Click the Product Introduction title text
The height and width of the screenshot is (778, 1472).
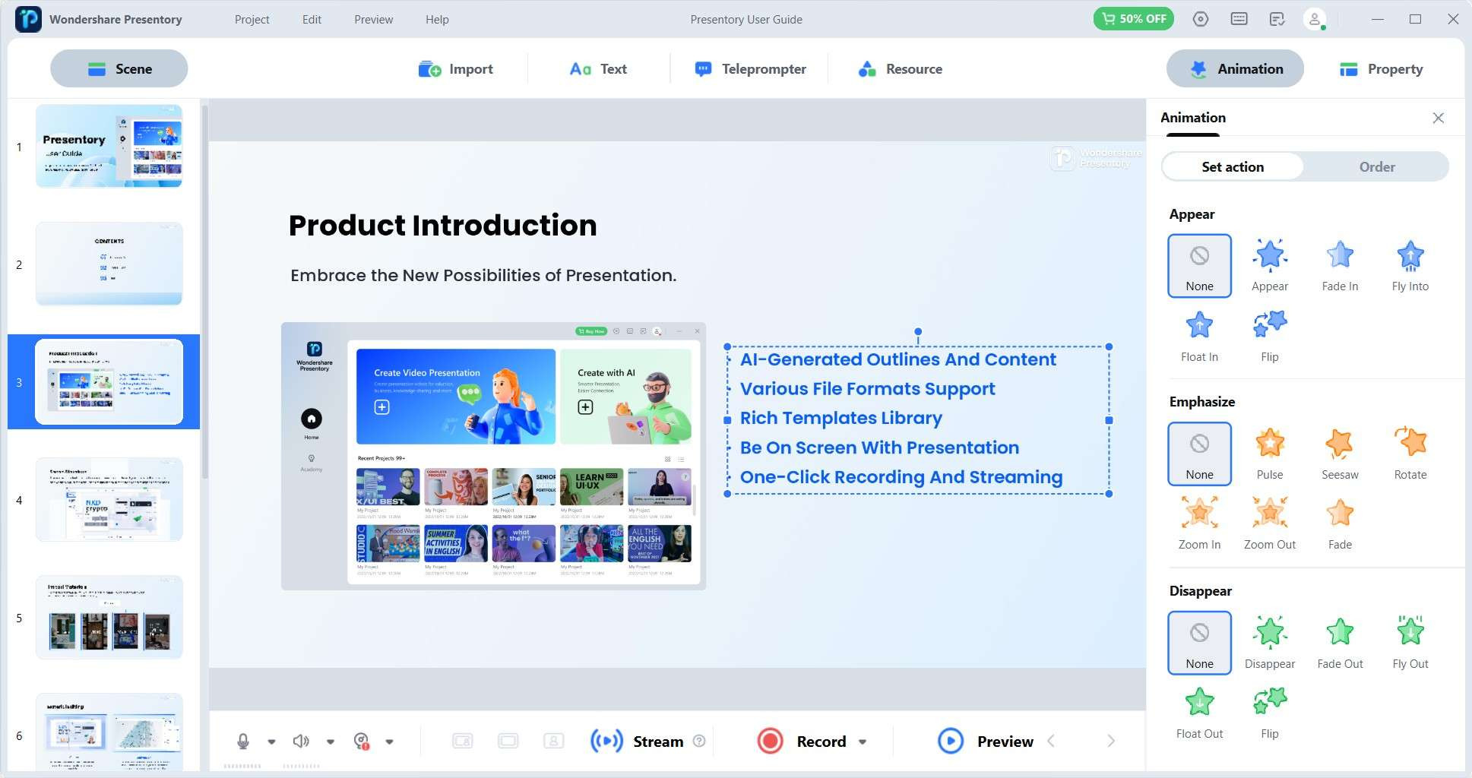click(442, 226)
